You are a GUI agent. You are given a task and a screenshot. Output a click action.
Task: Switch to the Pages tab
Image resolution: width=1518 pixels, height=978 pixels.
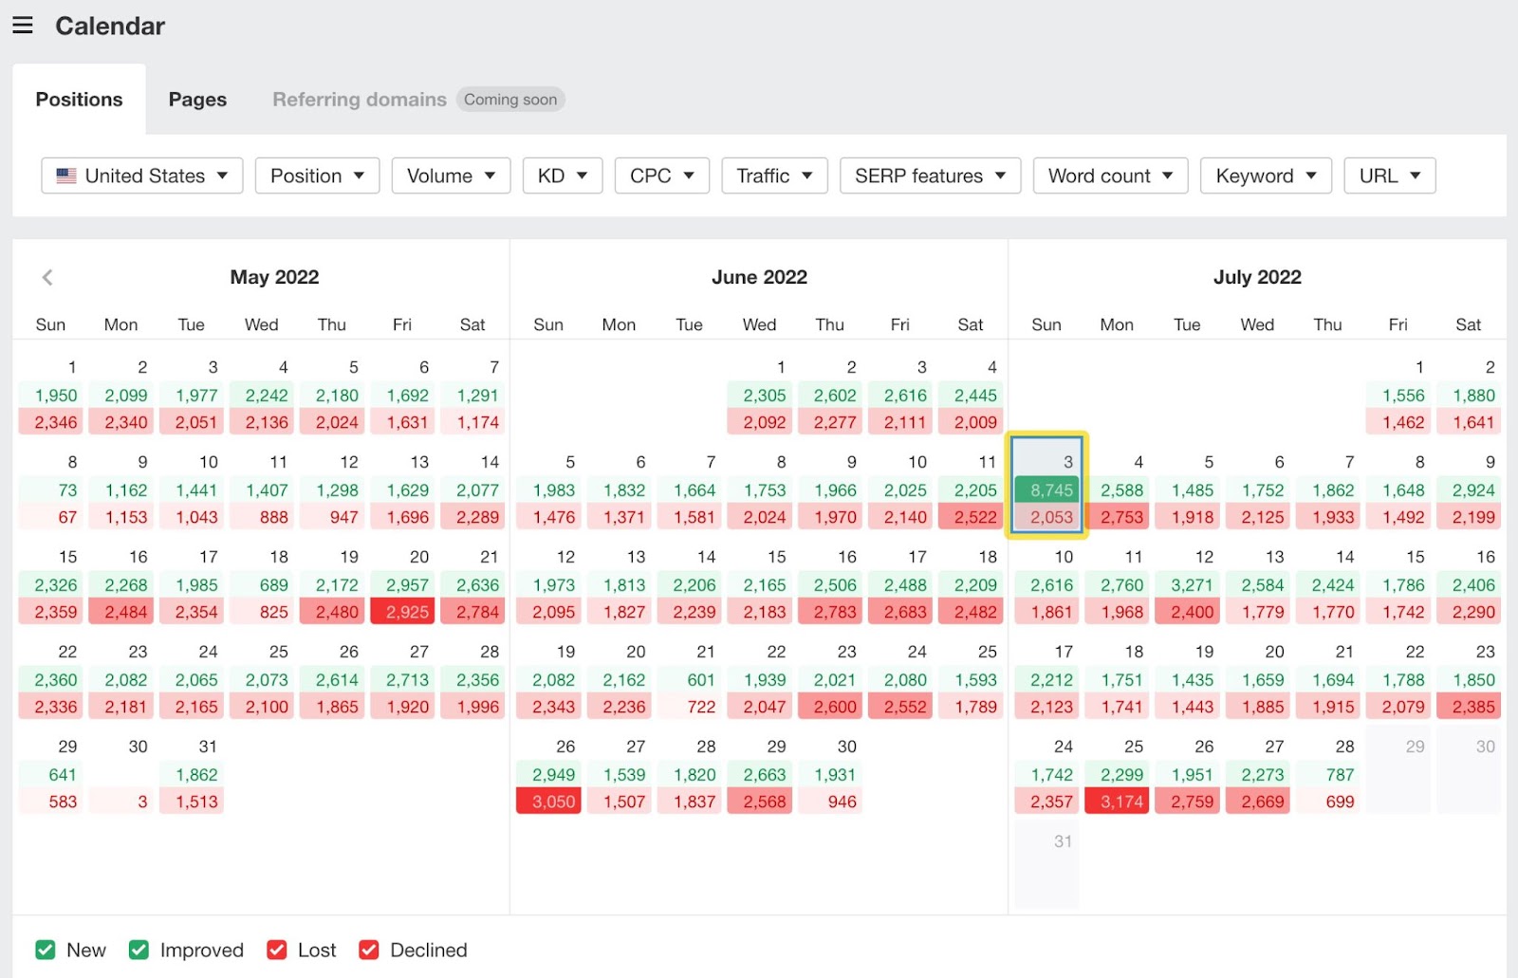(196, 99)
